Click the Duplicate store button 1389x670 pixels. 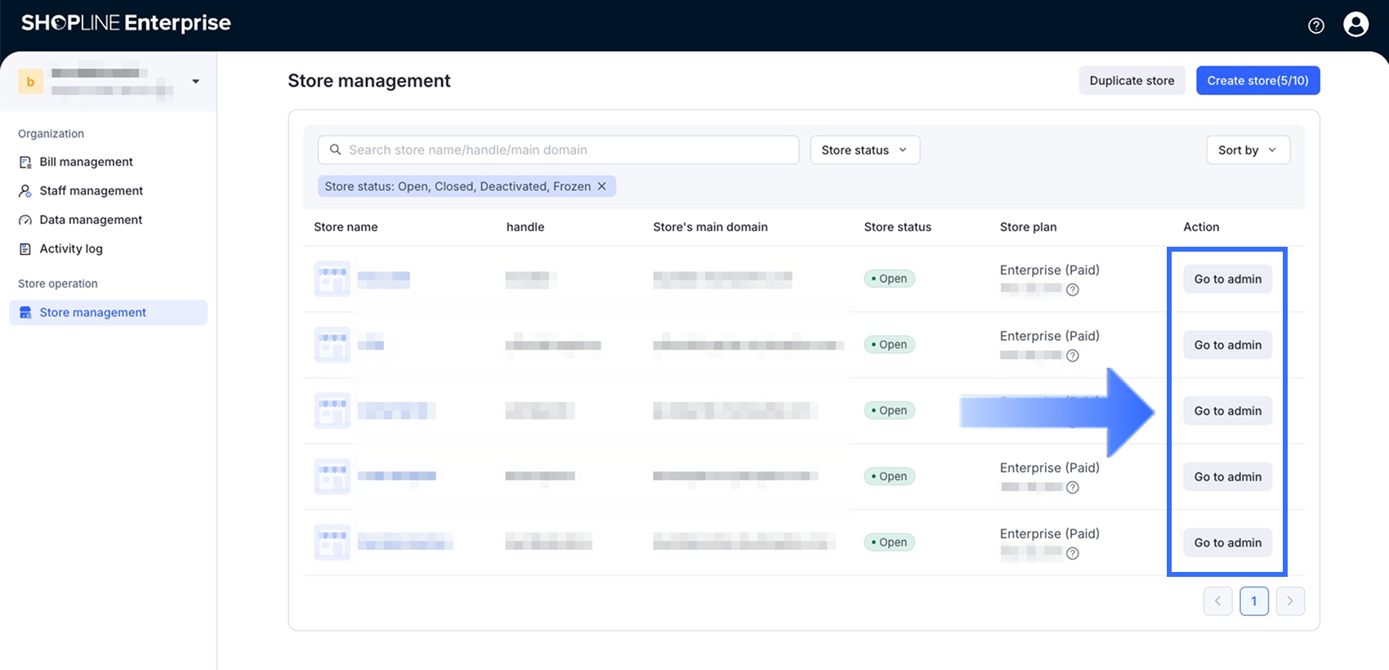coord(1132,80)
